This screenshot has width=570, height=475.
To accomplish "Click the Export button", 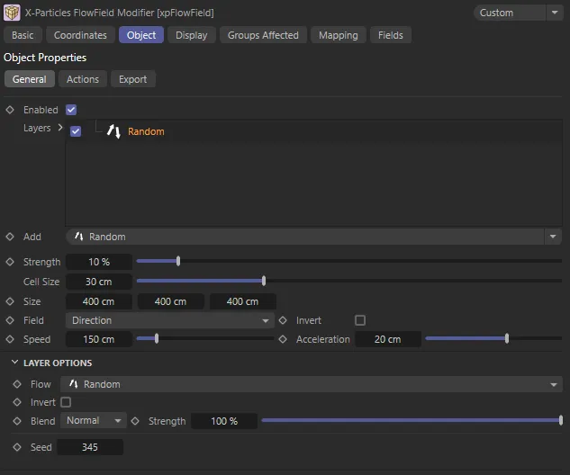I will pyautogui.click(x=132, y=79).
